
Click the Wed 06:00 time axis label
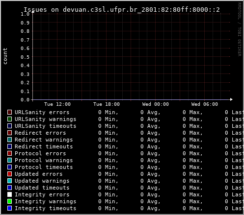205,104
